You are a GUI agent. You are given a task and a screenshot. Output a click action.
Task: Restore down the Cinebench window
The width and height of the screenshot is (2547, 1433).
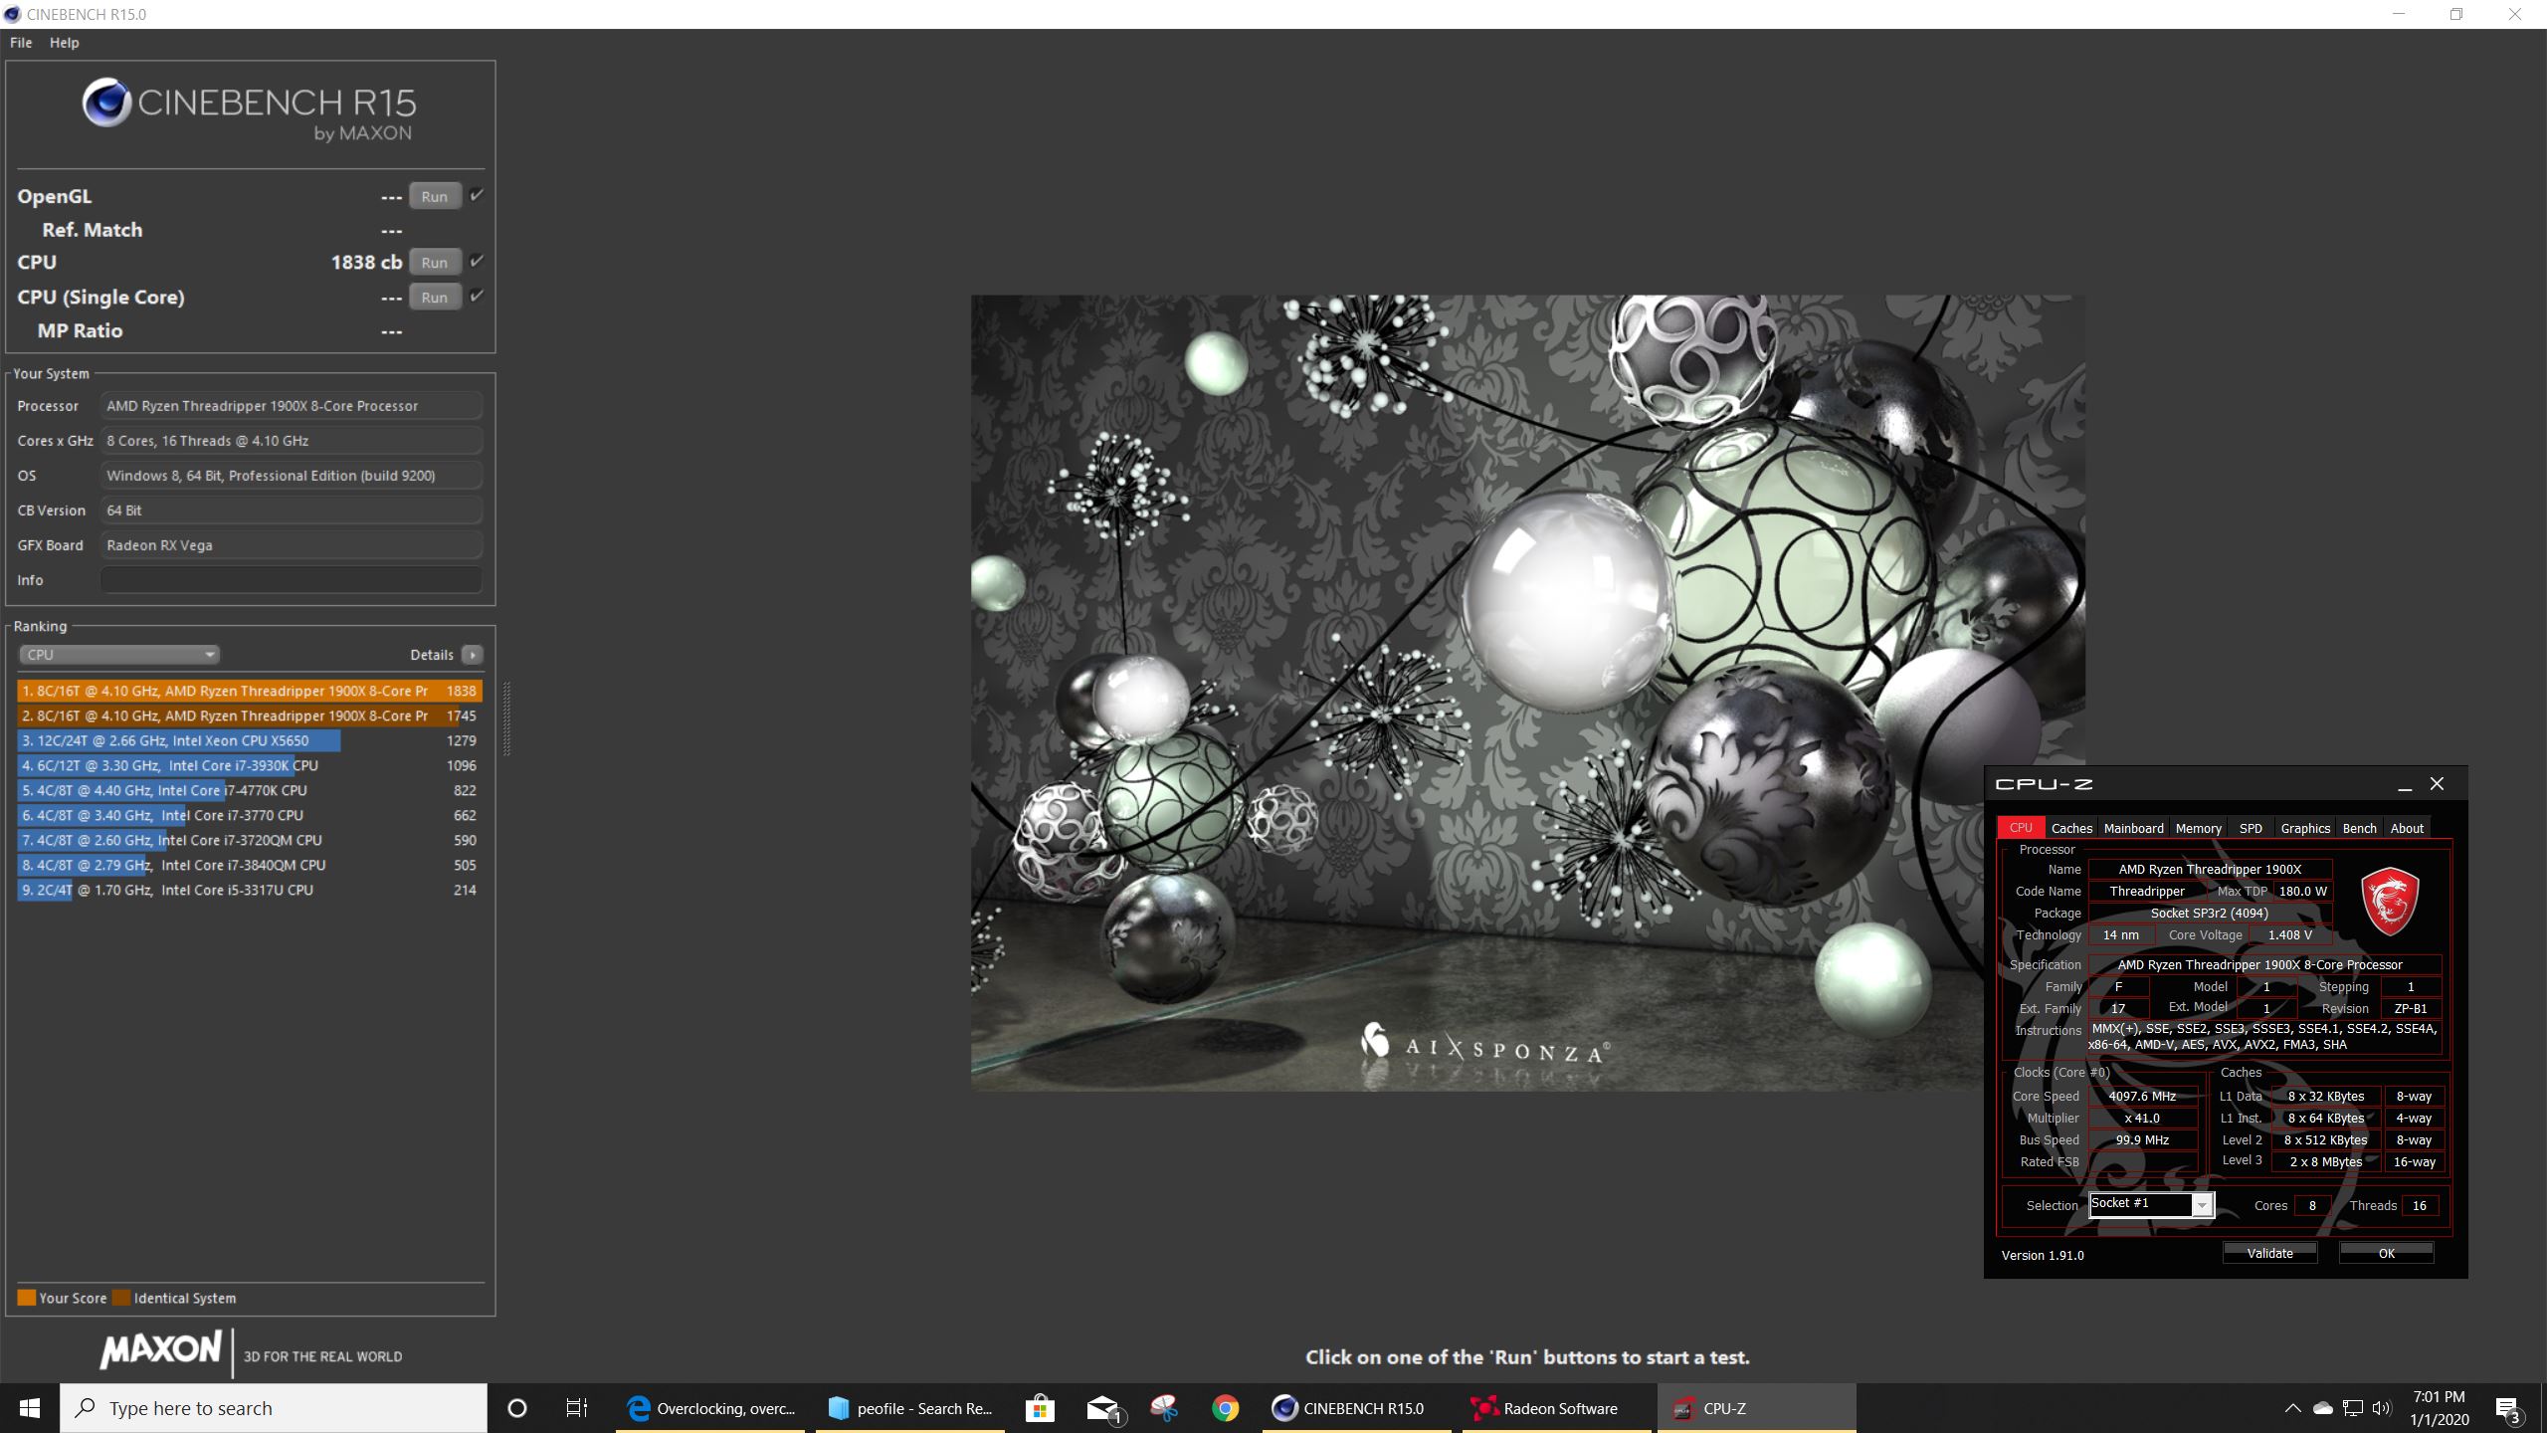pos(2456,14)
